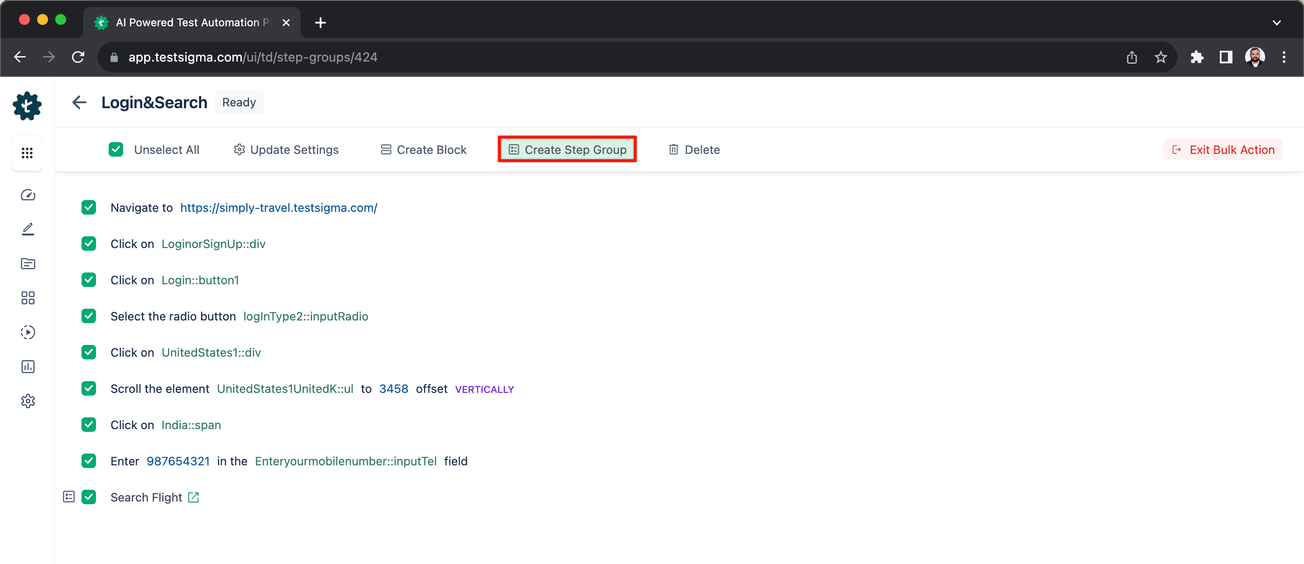1304x564 pixels.
Task: Click the Testsigma dashboard grid icon
Action: tap(28, 153)
